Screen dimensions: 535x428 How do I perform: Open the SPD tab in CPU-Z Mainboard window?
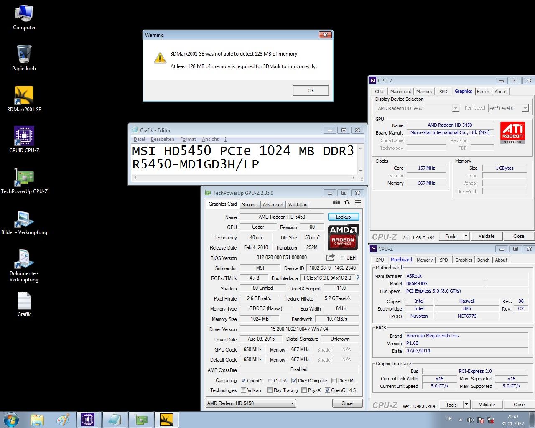point(444,260)
